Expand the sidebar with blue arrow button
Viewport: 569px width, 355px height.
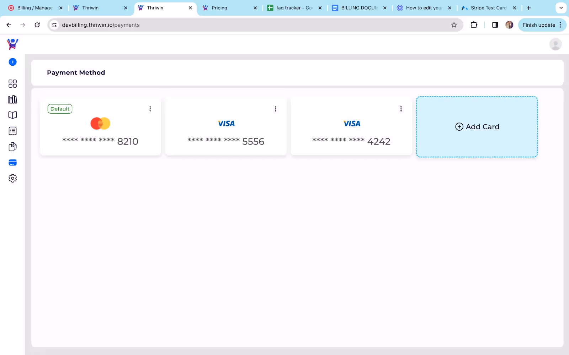(x=12, y=62)
